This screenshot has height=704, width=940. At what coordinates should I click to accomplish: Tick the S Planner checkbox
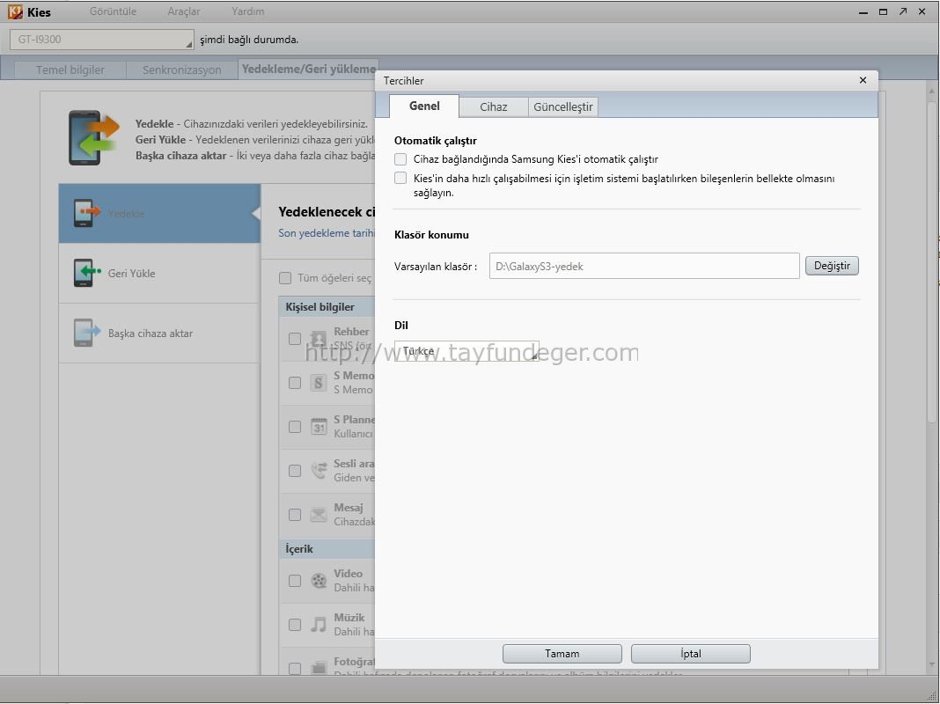(x=295, y=427)
